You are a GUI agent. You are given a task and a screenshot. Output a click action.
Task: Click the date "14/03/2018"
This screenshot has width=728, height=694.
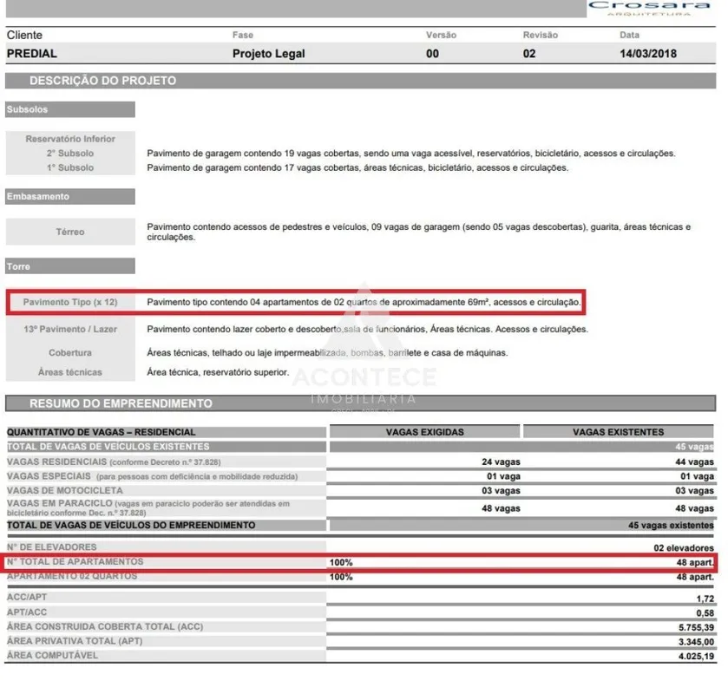click(x=647, y=54)
